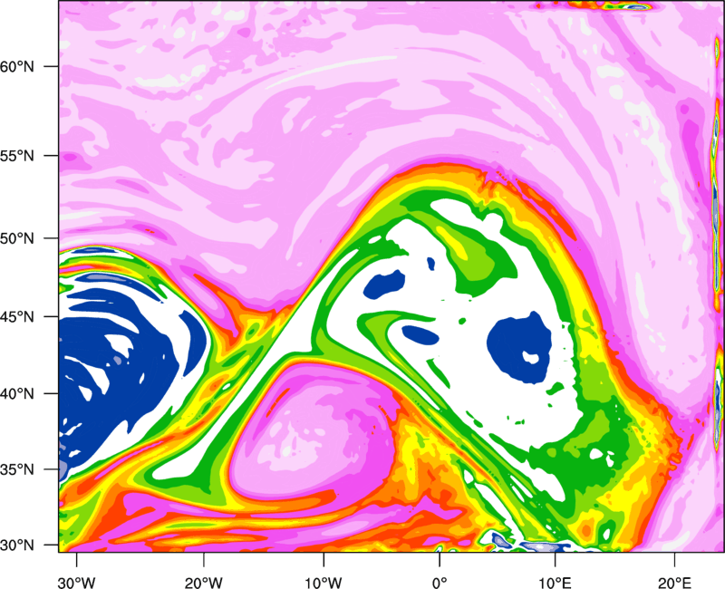Image resolution: width=725 pixels, height=589 pixels.
Task: Click the 20°E longitude label
Action: point(674,583)
